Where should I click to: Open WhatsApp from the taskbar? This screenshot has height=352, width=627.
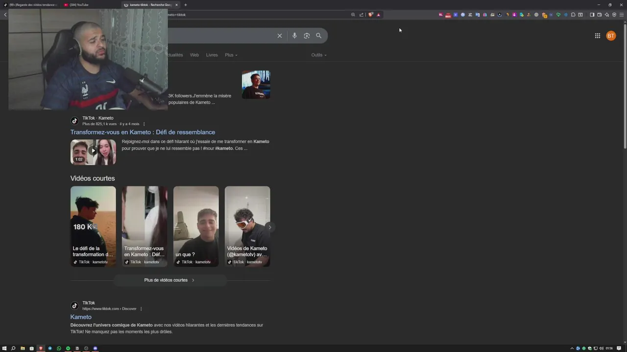pyautogui.click(x=59, y=348)
